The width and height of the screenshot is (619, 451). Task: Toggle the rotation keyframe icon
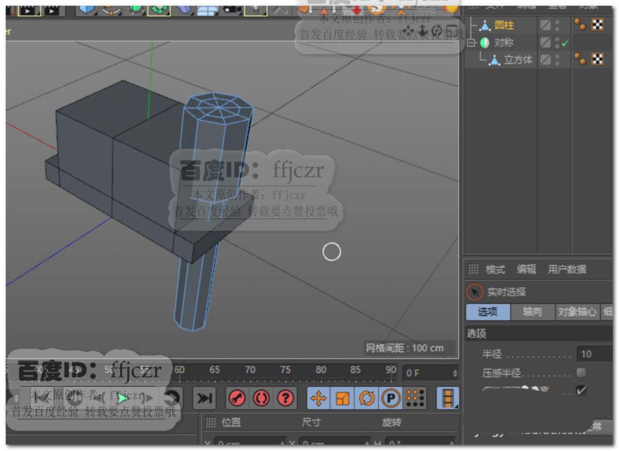click(366, 398)
